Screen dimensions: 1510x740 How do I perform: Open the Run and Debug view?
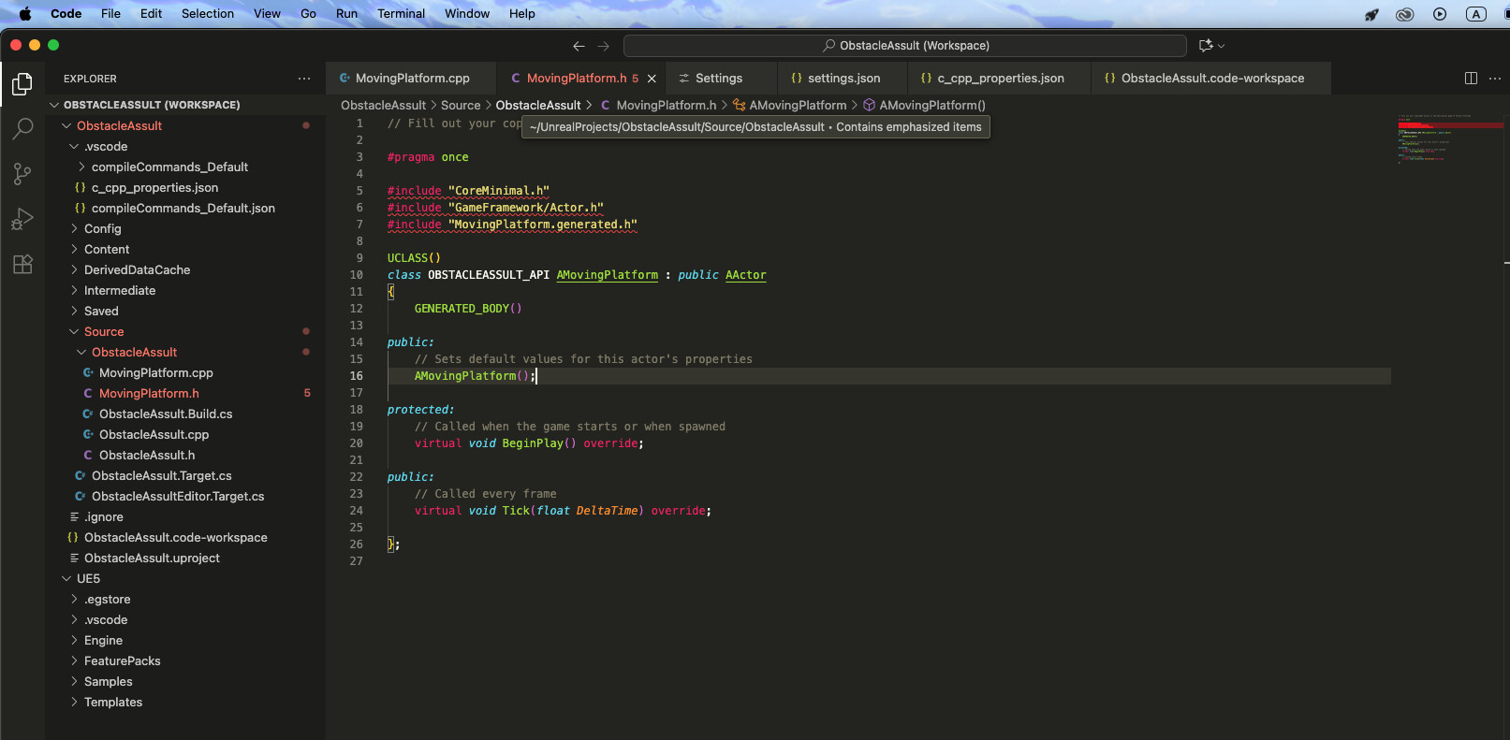pyautogui.click(x=22, y=219)
